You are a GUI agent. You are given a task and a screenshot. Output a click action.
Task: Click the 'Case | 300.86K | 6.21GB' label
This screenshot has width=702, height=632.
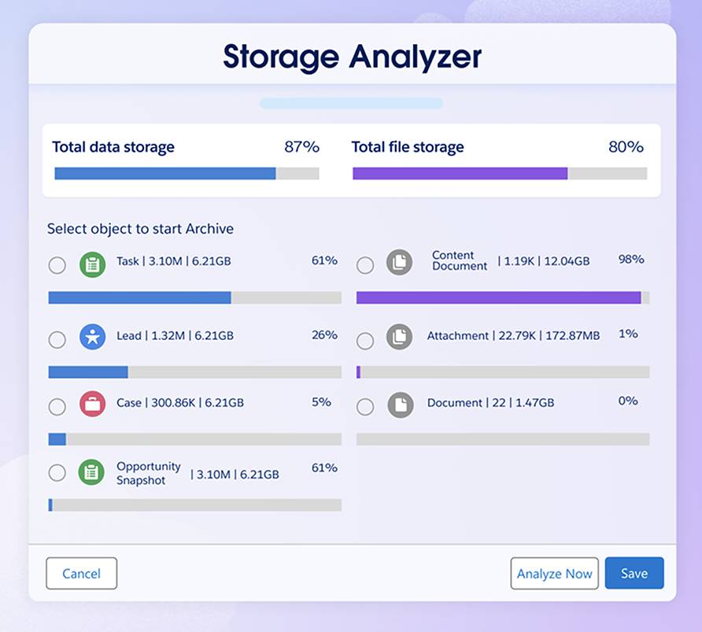click(180, 403)
